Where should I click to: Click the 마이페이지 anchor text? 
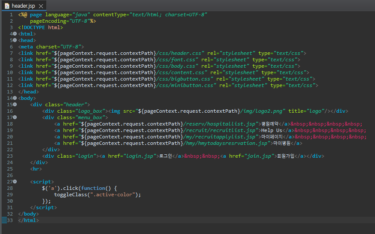point(272,137)
